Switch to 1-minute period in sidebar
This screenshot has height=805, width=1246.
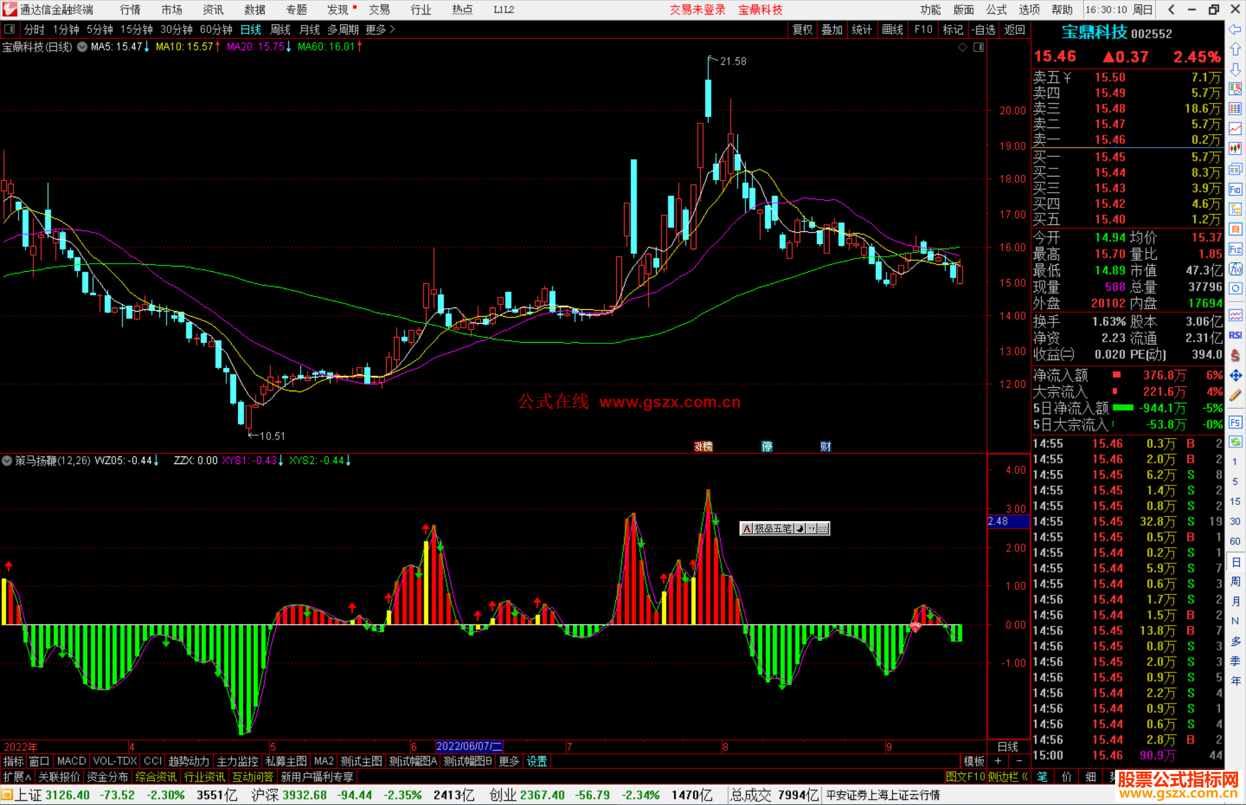point(1235,462)
